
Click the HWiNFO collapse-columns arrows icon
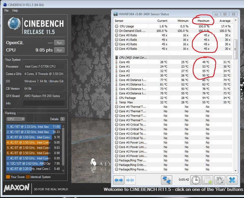pyautogui.click(x=130, y=180)
